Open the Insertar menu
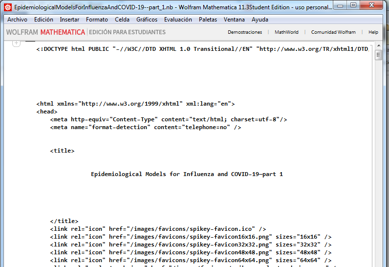The height and width of the screenshot is (267, 389). coord(69,20)
